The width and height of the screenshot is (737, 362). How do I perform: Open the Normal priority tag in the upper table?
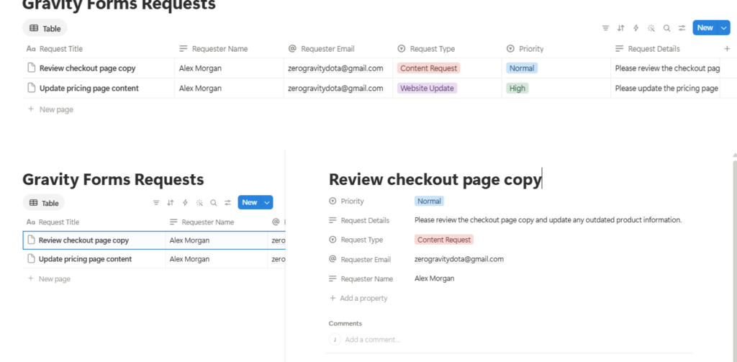pyautogui.click(x=522, y=68)
